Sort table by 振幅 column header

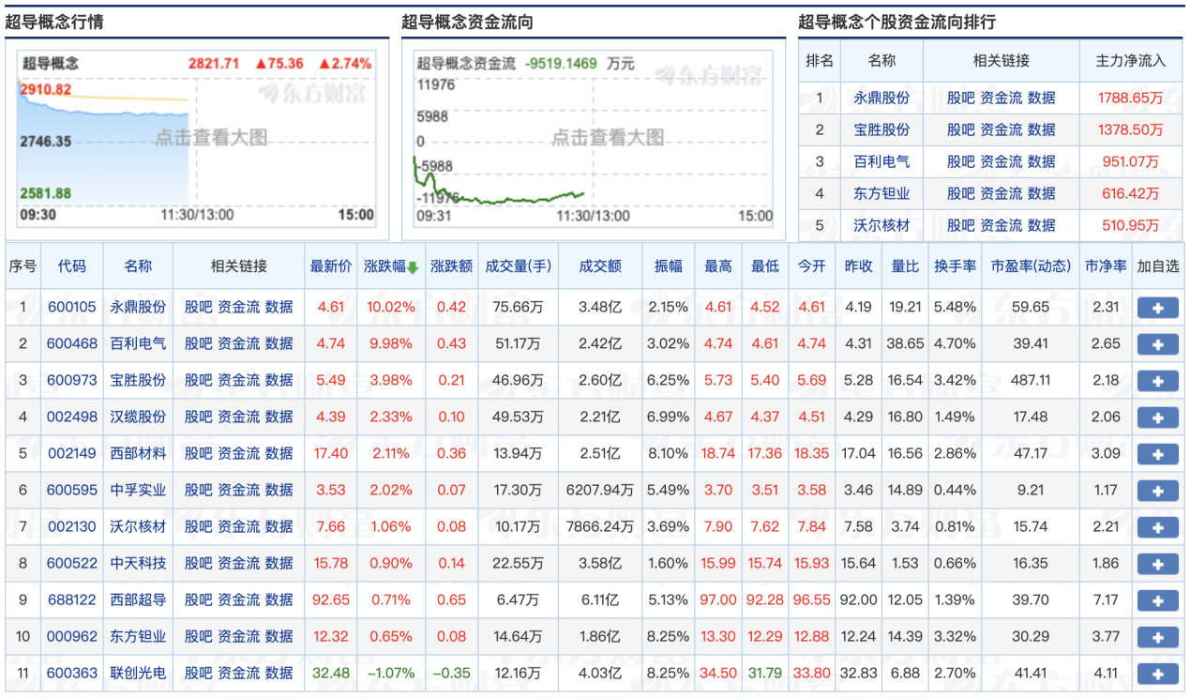pyautogui.click(x=668, y=266)
